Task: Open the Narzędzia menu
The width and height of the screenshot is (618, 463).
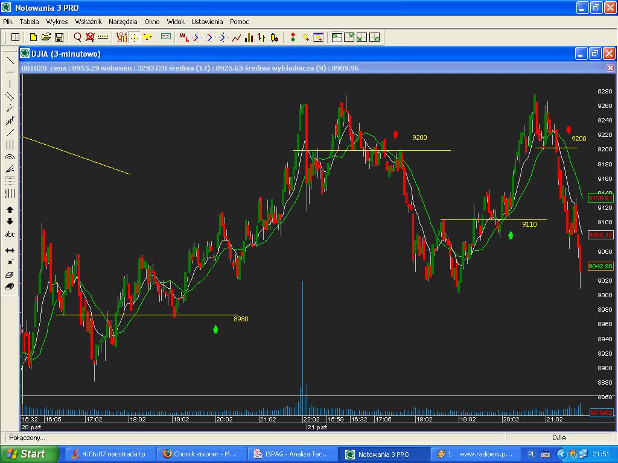Action: (x=123, y=22)
